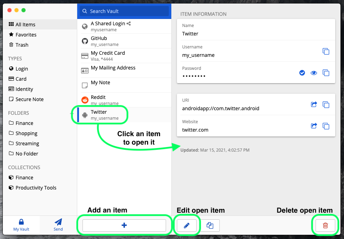
Task: Toggle password visibility eye icon
Action: (x=314, y=73)
